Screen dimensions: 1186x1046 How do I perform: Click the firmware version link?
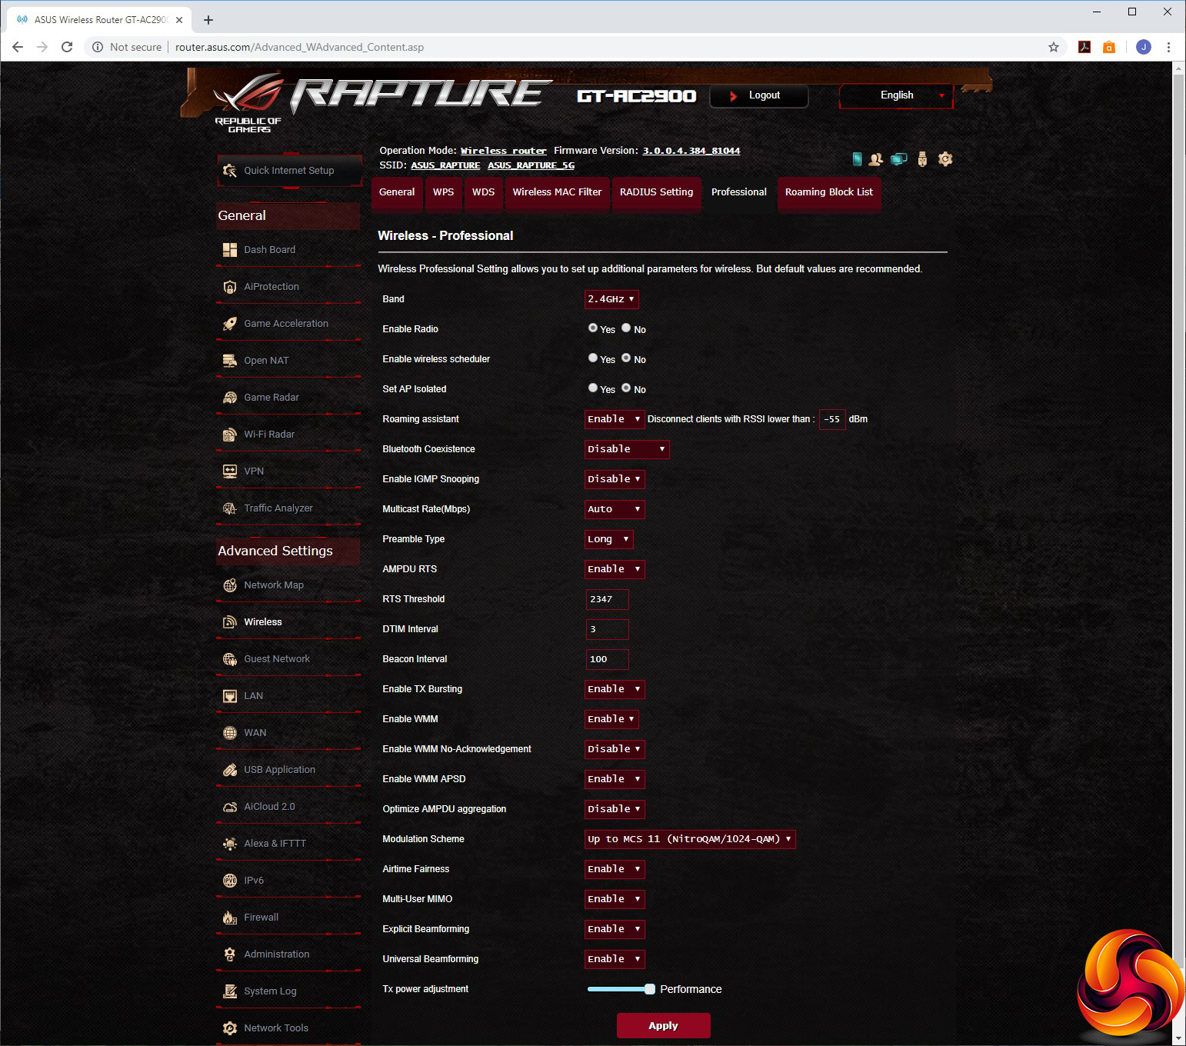click(691, 151)
